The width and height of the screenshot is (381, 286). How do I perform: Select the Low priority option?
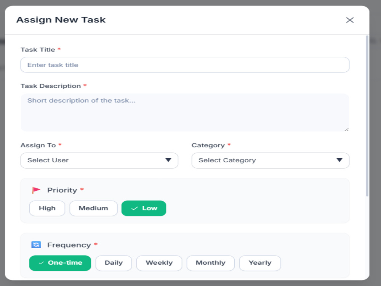pos(144,208)
